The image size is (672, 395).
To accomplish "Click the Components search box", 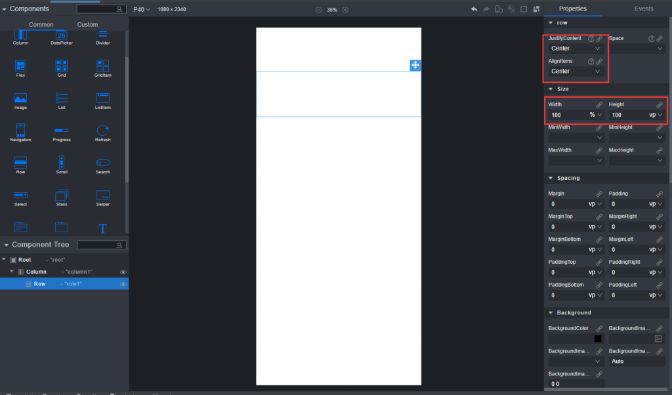I will pos(101,9).
